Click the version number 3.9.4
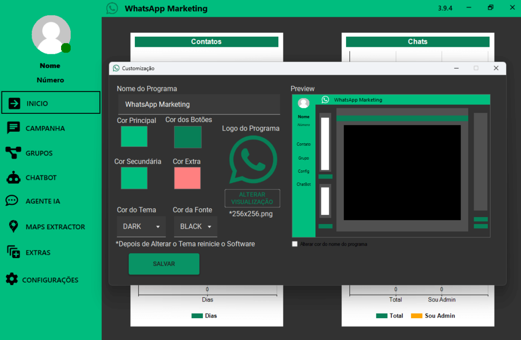 pyautogui.click(x=445, y=8)
